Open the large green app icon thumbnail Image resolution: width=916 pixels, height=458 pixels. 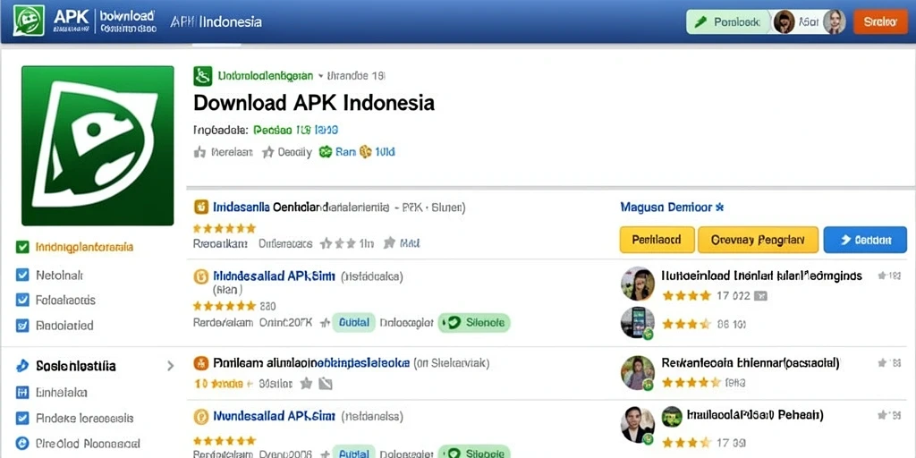98,146
